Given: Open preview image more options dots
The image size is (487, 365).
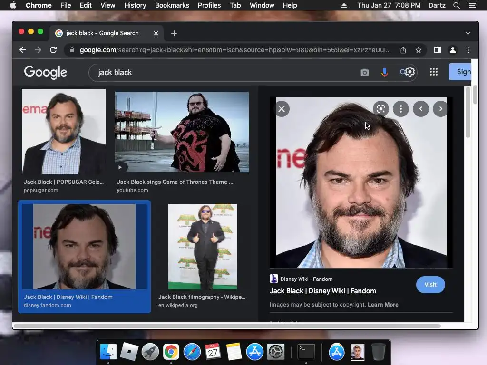Looking at the screenshot, I should click(x=400, y=109).
